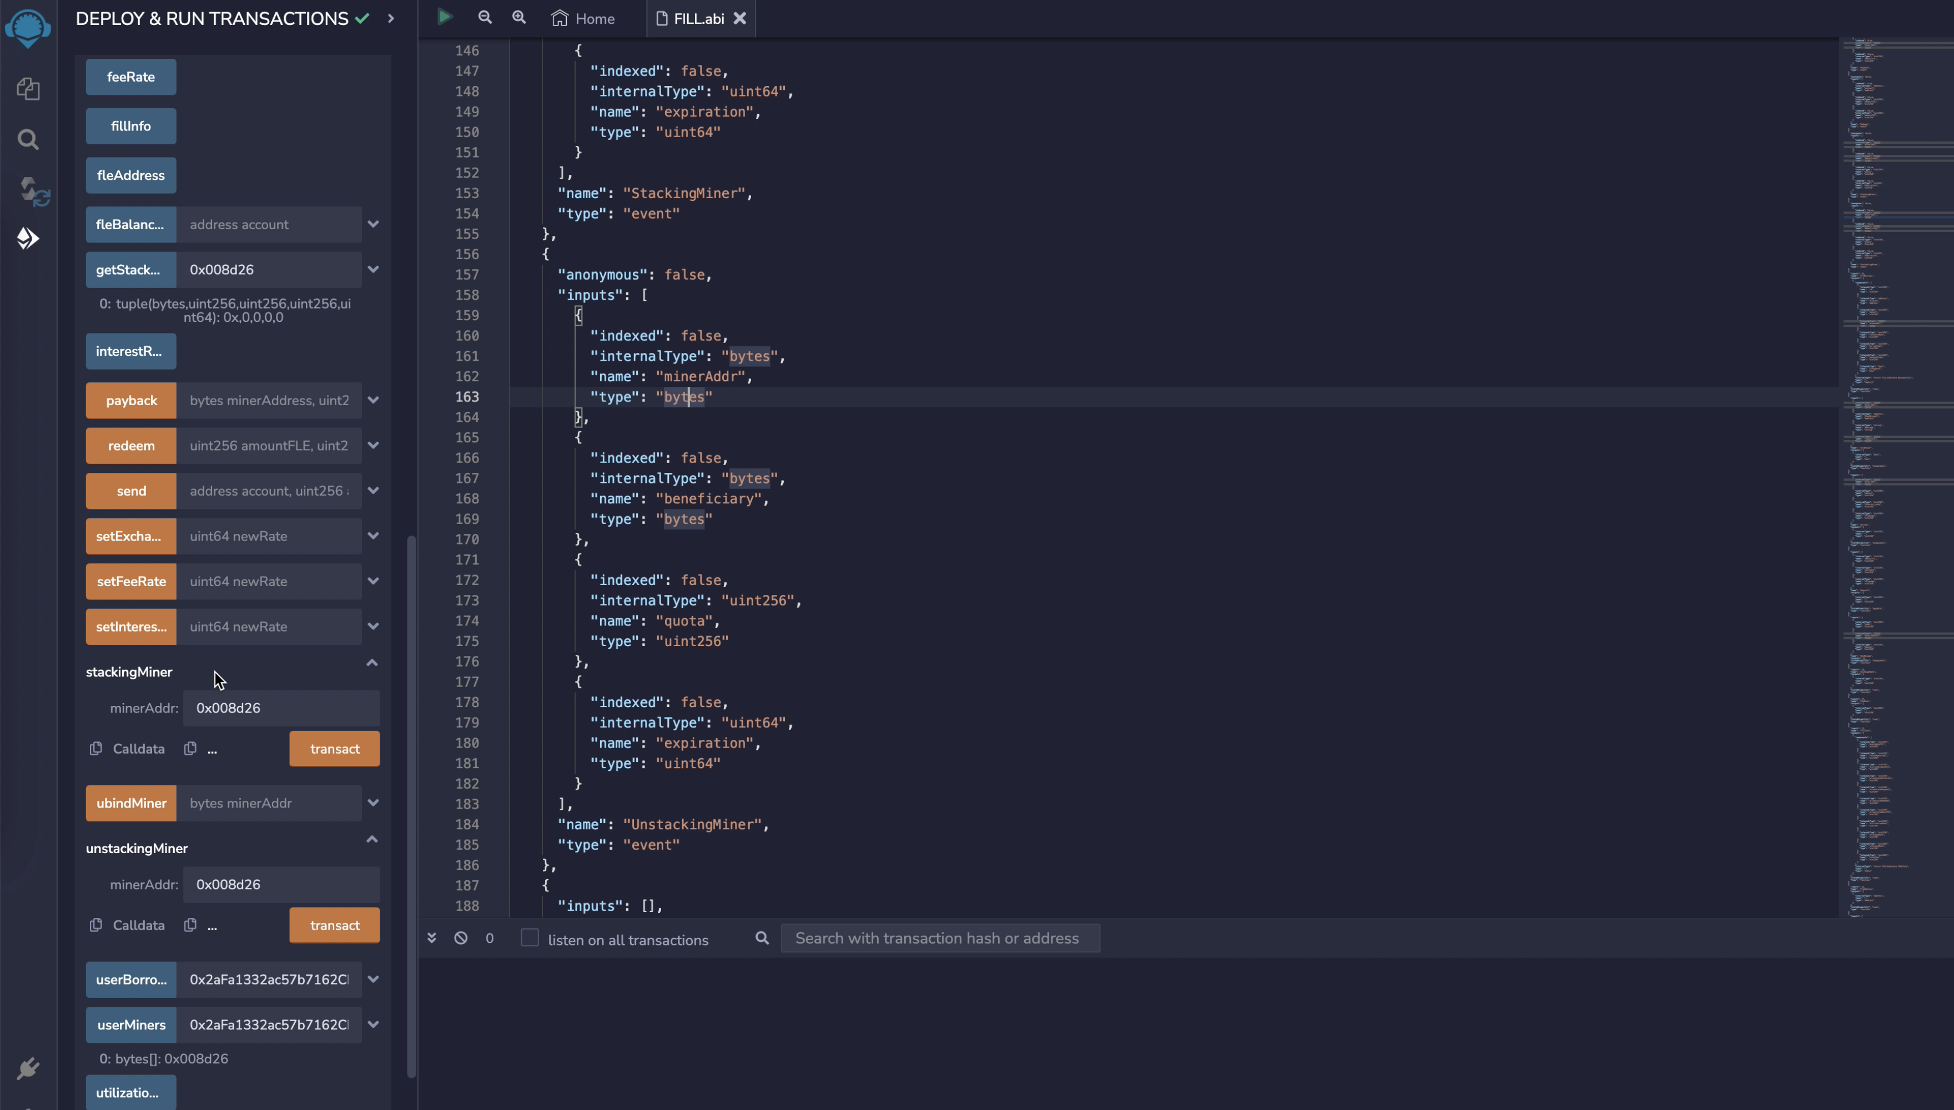Expand the setExcha... function inputs
The width and height of the screenshot is (1954, 1110).
pyautogui.click(x=374, y=536)
